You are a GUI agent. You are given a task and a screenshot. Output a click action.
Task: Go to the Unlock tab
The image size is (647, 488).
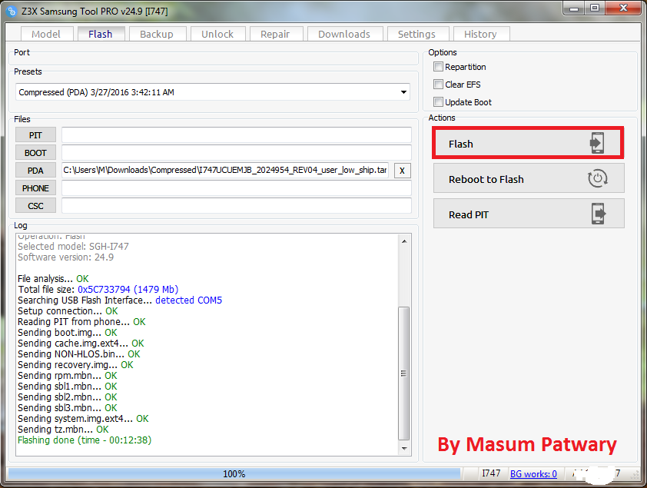pyautogui.click(x=217, y=35)
